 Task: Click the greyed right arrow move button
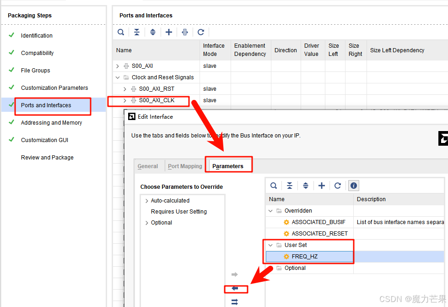235,274
